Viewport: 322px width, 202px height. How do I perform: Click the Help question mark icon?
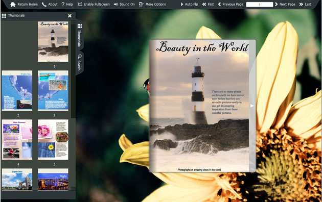point(63,4)
